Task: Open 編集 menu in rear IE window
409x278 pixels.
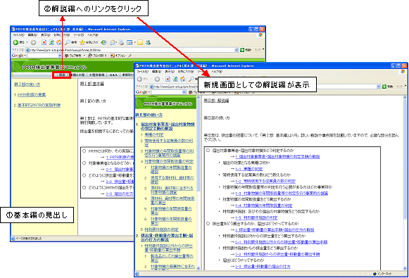Action: point(32,34)
